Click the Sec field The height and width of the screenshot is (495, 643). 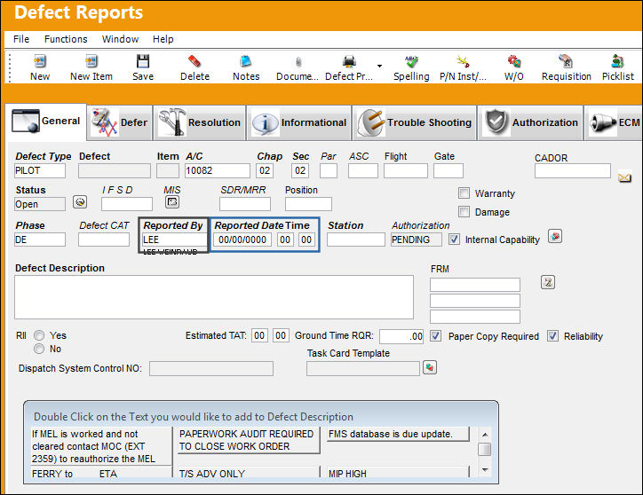(300, 170)
